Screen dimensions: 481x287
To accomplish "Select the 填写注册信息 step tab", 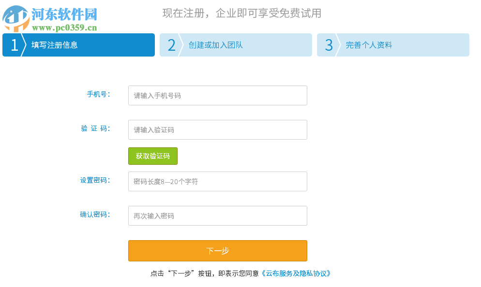I will coord(55,45).
